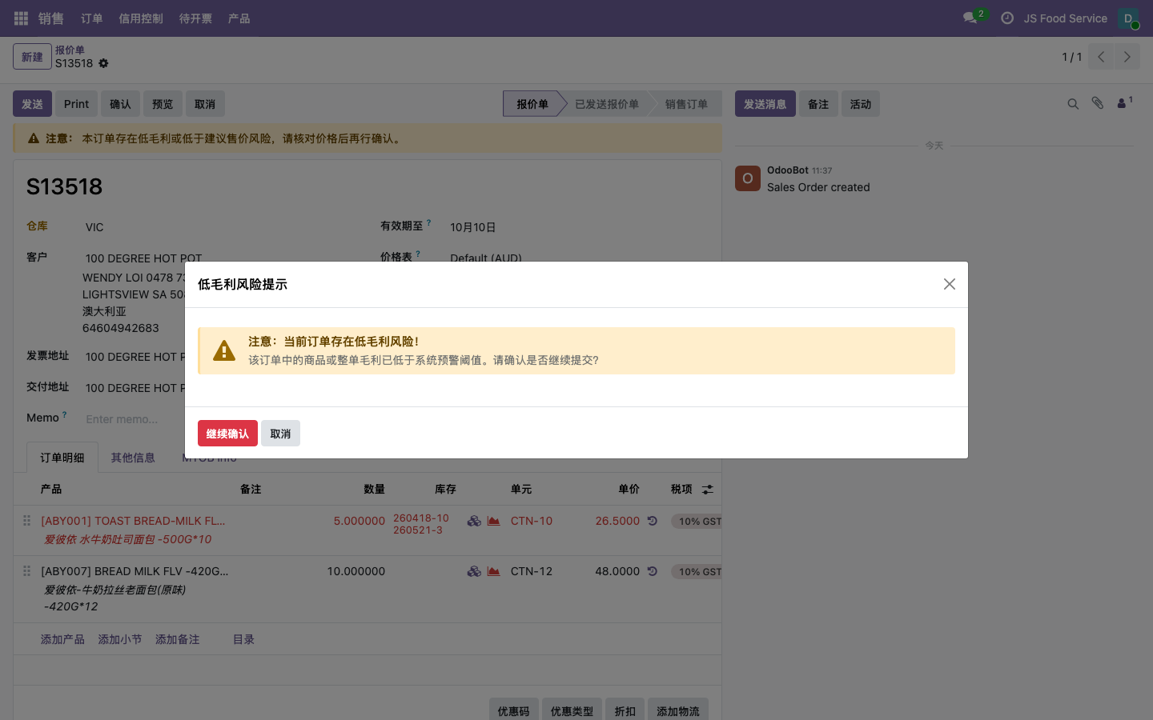The height and width of the screenshot is (720, 1153).
Task: Switch to the 订单明细 tab
Action: pos(62,458)
